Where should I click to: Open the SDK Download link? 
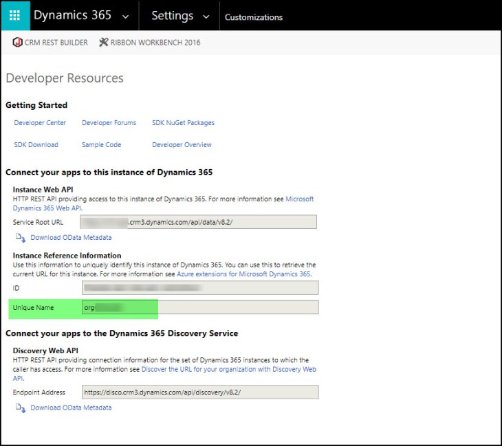pos(36,145)
